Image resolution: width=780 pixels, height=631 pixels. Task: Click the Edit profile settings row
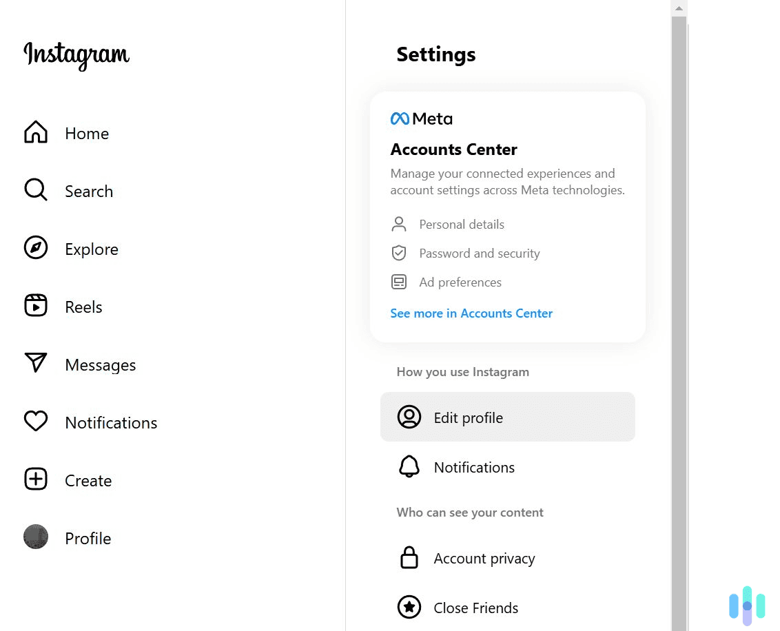[x=508, y=417]
